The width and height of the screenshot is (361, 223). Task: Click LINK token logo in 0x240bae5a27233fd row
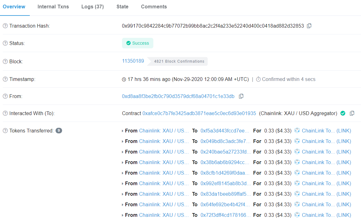click(297, 152)
